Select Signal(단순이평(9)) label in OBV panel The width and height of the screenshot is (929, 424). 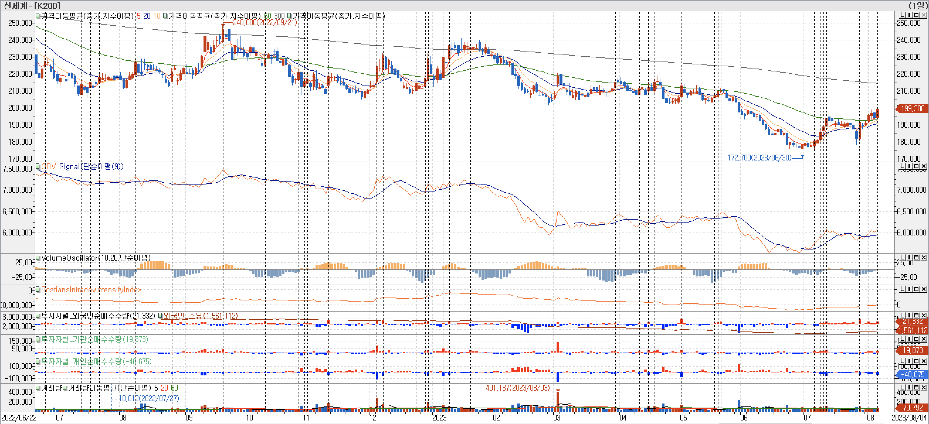pos(91,166)
